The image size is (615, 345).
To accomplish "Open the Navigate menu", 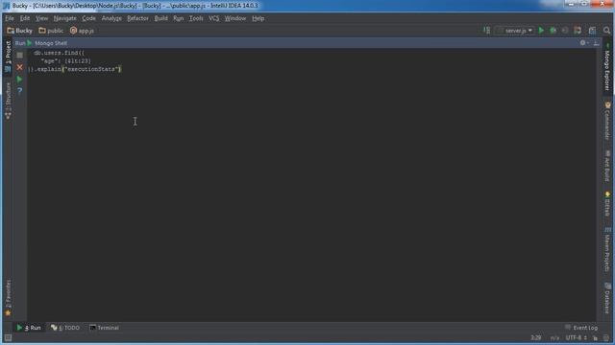I will point(64,18).
